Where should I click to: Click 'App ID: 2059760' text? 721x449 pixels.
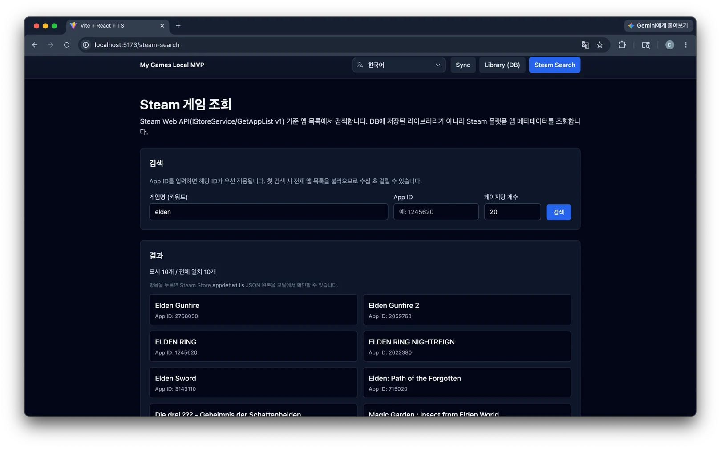coord(390,316)
